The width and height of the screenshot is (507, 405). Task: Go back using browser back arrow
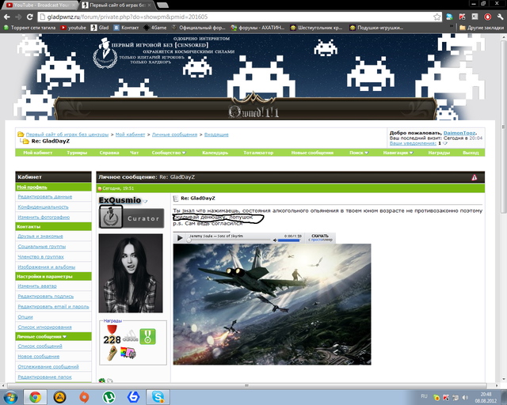(x=7, y=17)
